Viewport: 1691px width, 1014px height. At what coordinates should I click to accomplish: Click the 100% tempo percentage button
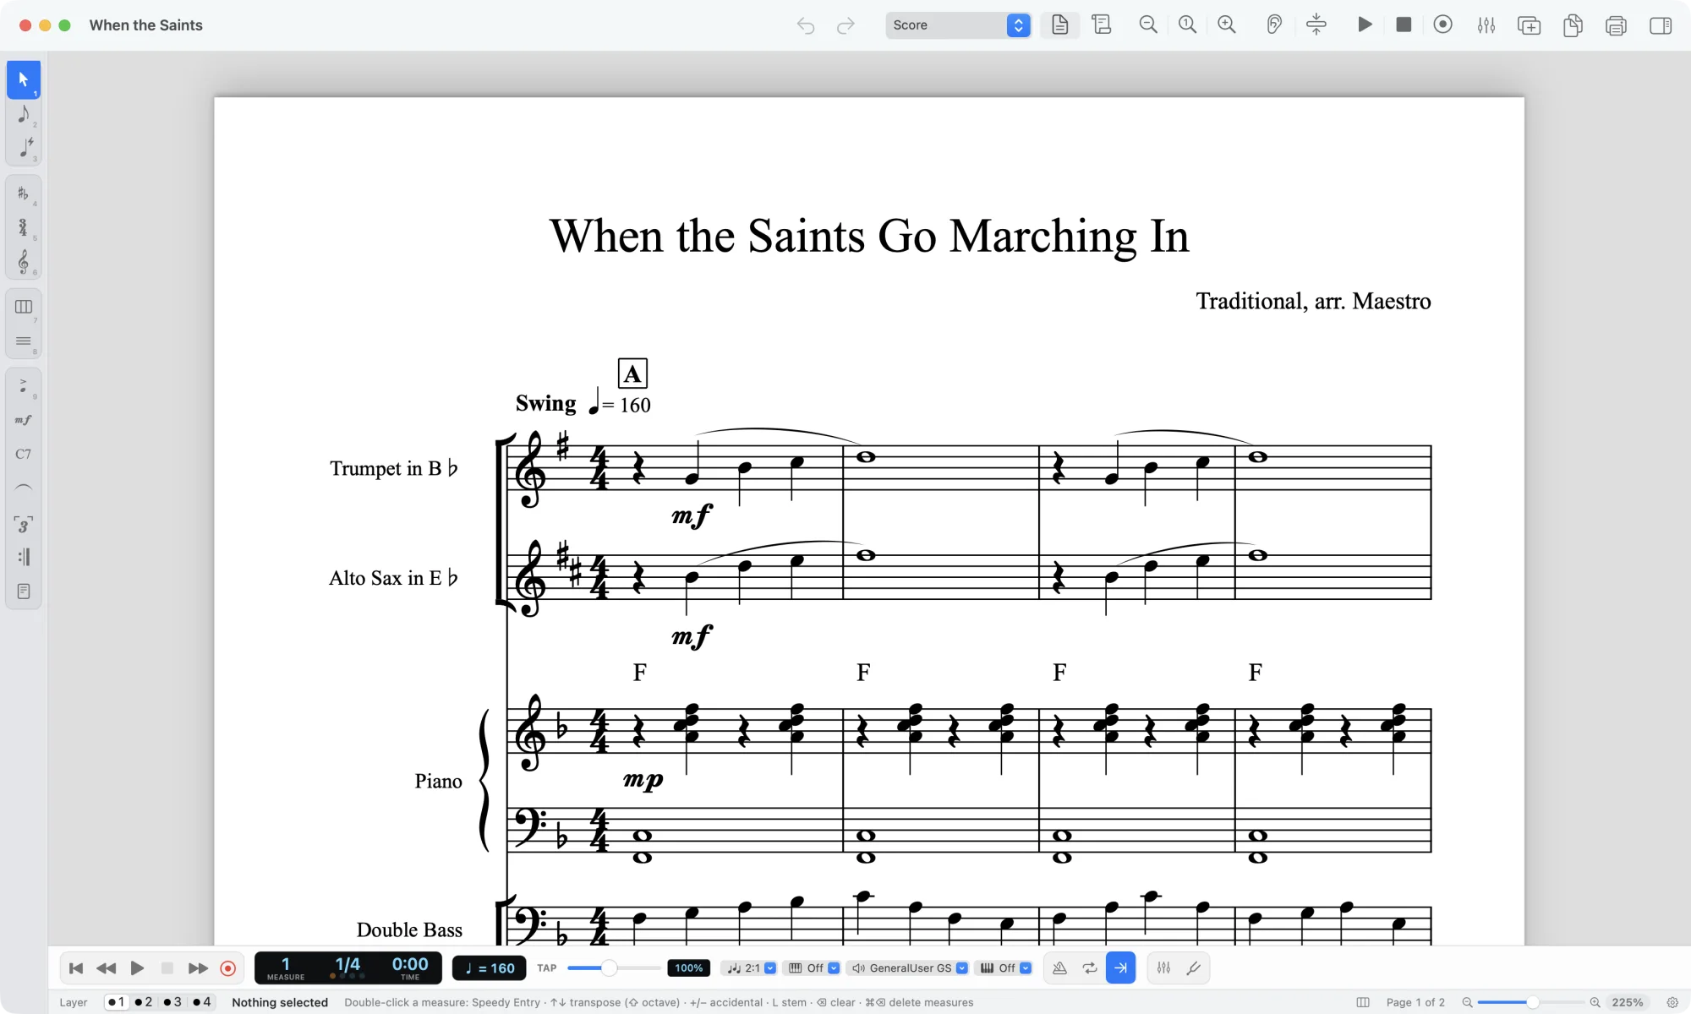[x=689, y=968]
